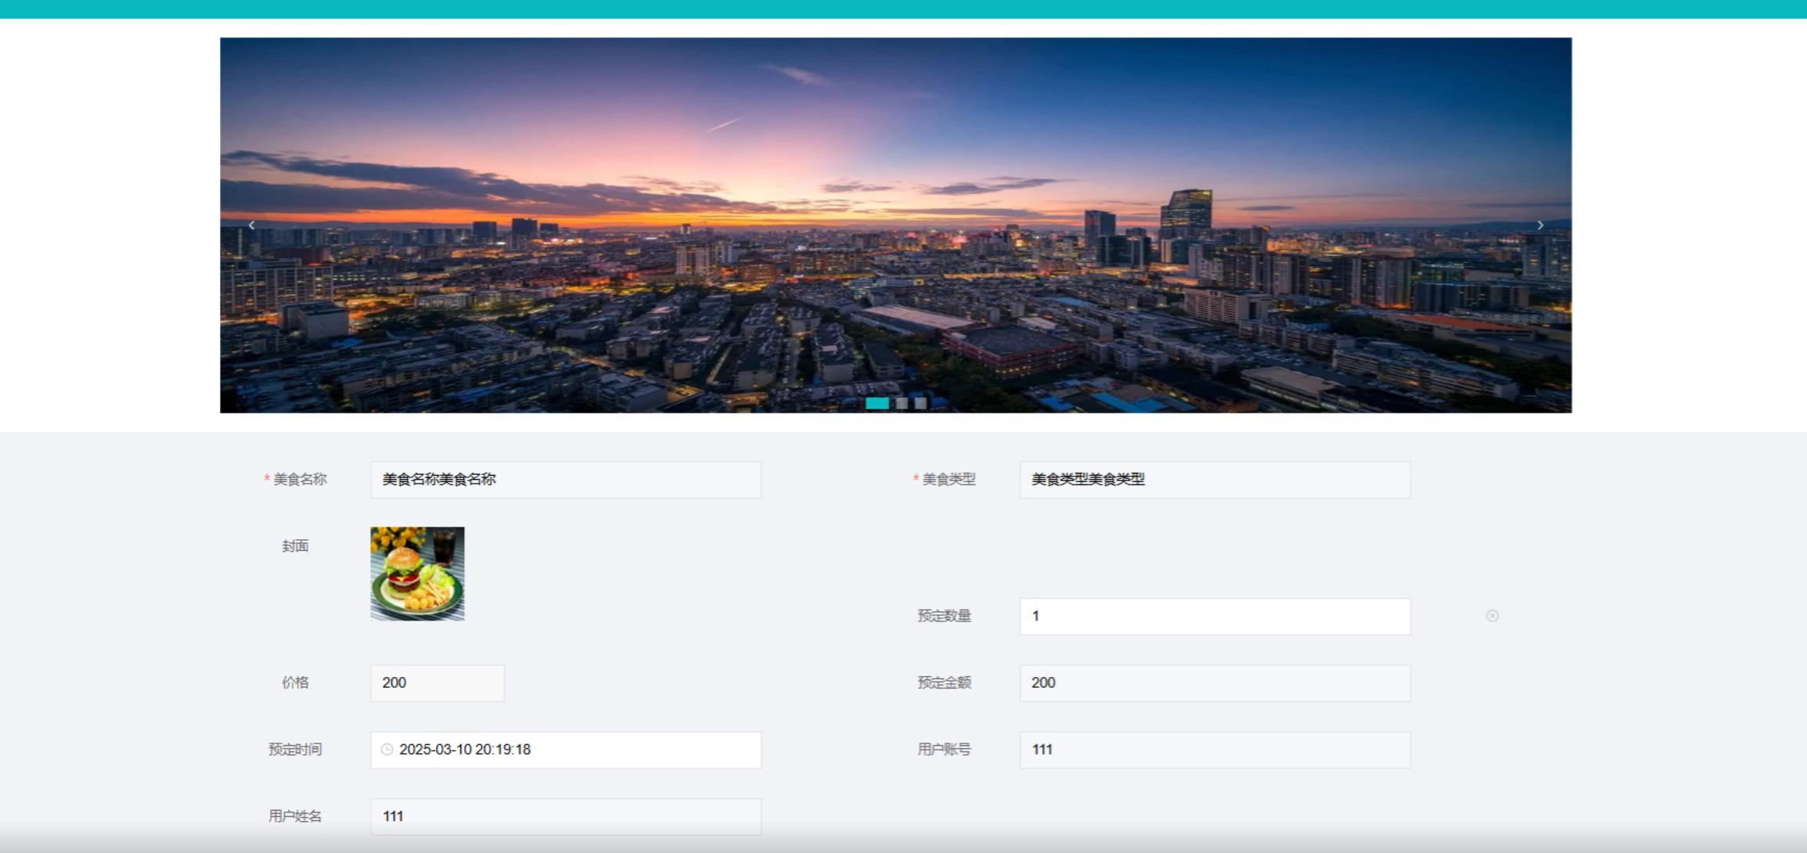Click the 封面 cover label
This screenshot has height=853, width=1807.
[x=295, y=546]
